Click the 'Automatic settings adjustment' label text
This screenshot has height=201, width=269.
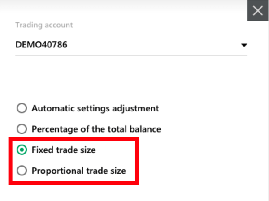(x=95, y=108)
